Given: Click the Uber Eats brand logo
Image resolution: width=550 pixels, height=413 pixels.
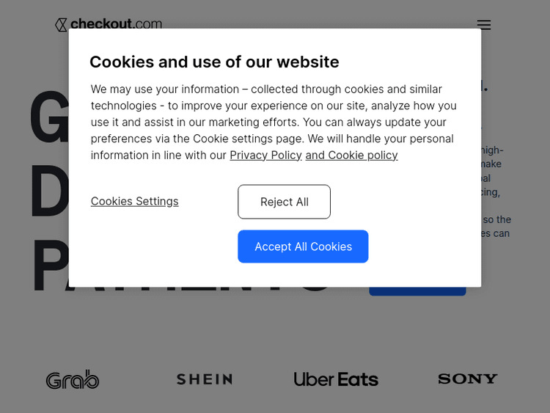Looking at the screenshot, I should coord(336,379).
